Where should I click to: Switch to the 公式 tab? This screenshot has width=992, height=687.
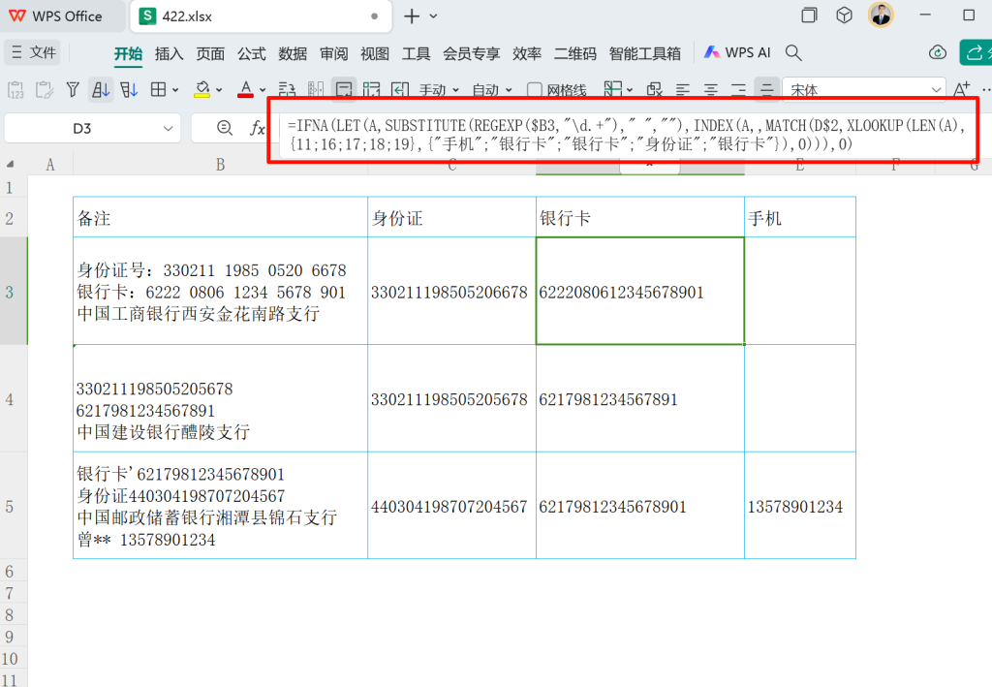click(x=251, y=53)
